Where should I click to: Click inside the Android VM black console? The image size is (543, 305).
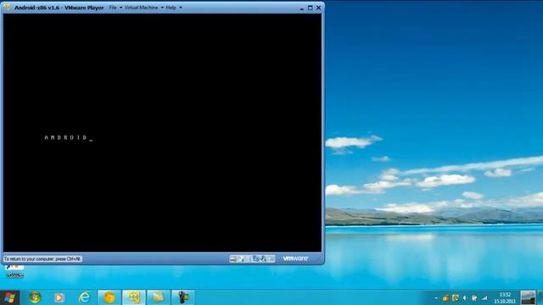[162, 133]
